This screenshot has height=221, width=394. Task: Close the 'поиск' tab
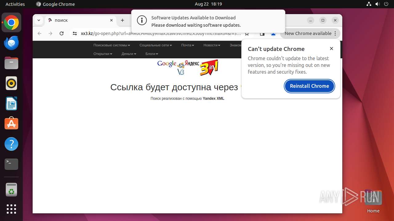pyautogui.click(x=111, y=20)
